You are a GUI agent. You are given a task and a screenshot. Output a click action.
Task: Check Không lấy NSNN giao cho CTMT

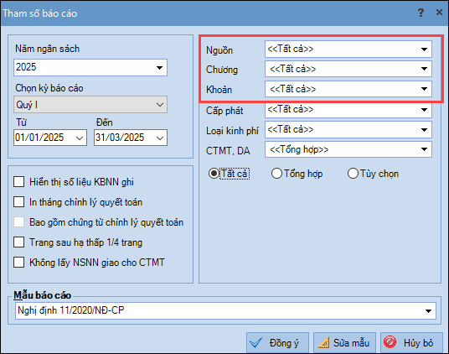[x=19, y=263]
